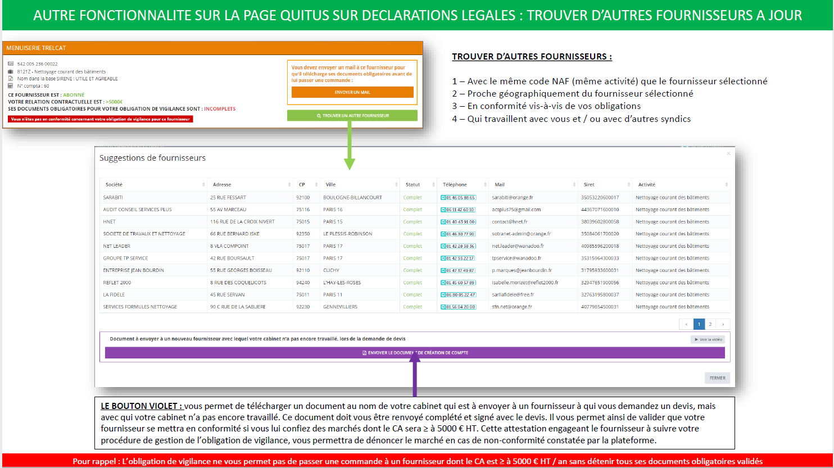Click the next page arrow

723,324
